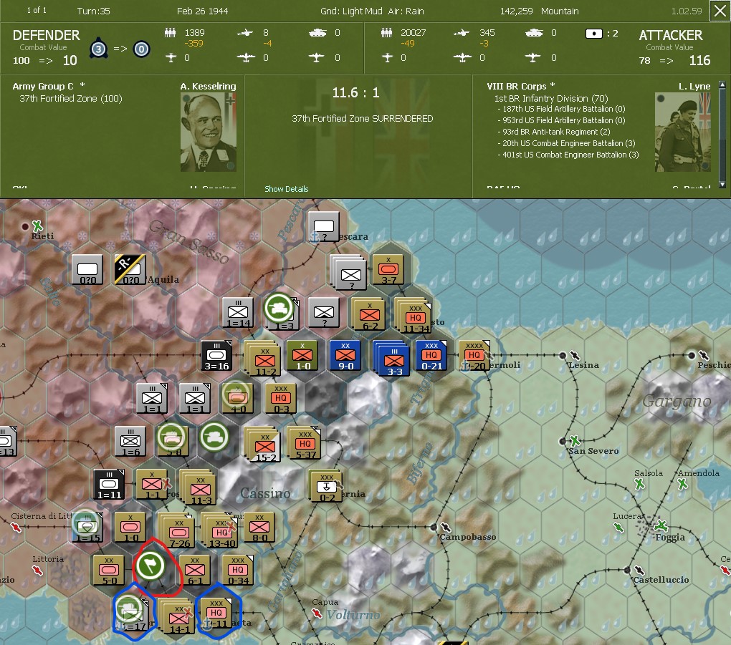Viewport: 731px width, 645px height.
Task: Click 'Army Group C' header text
Action: pos(43,86)
